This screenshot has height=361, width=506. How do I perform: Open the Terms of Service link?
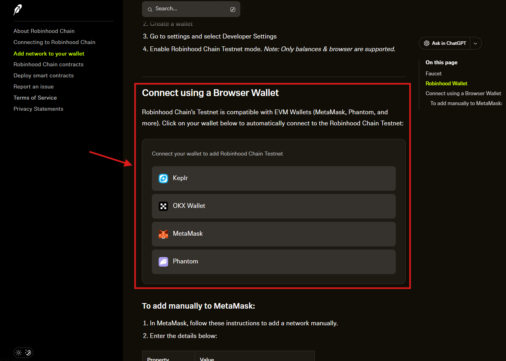coord(35,98)
